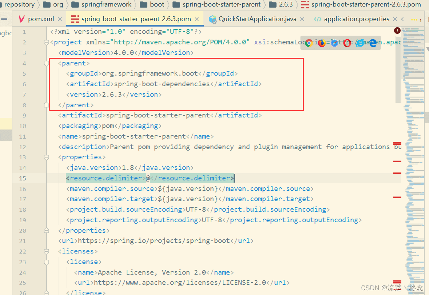Click the xml declaration on line 1
This screenshot has height=295, width=429.
(x=126, y=32)
